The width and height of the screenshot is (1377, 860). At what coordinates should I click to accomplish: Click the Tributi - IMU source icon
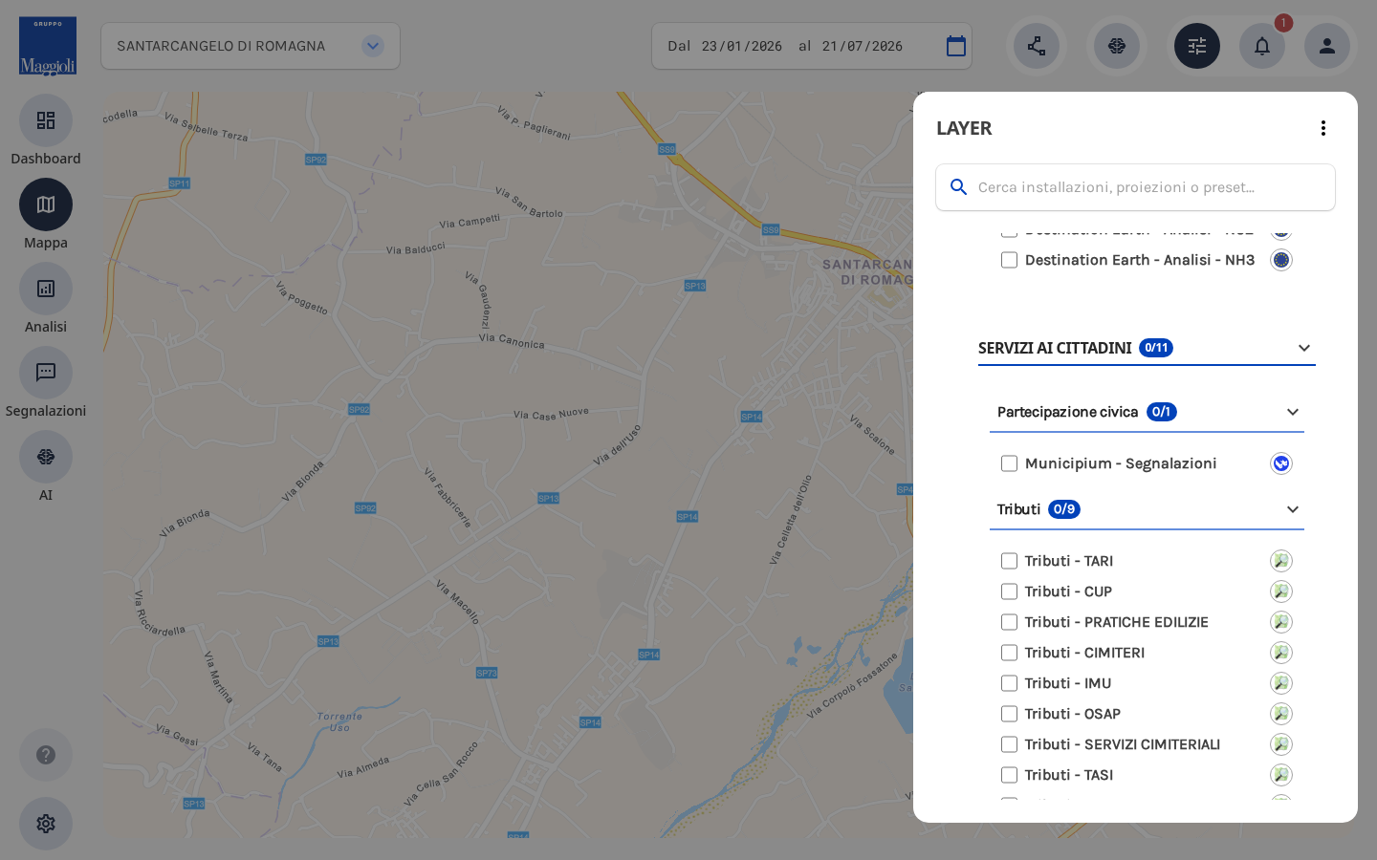[1281, 683]
